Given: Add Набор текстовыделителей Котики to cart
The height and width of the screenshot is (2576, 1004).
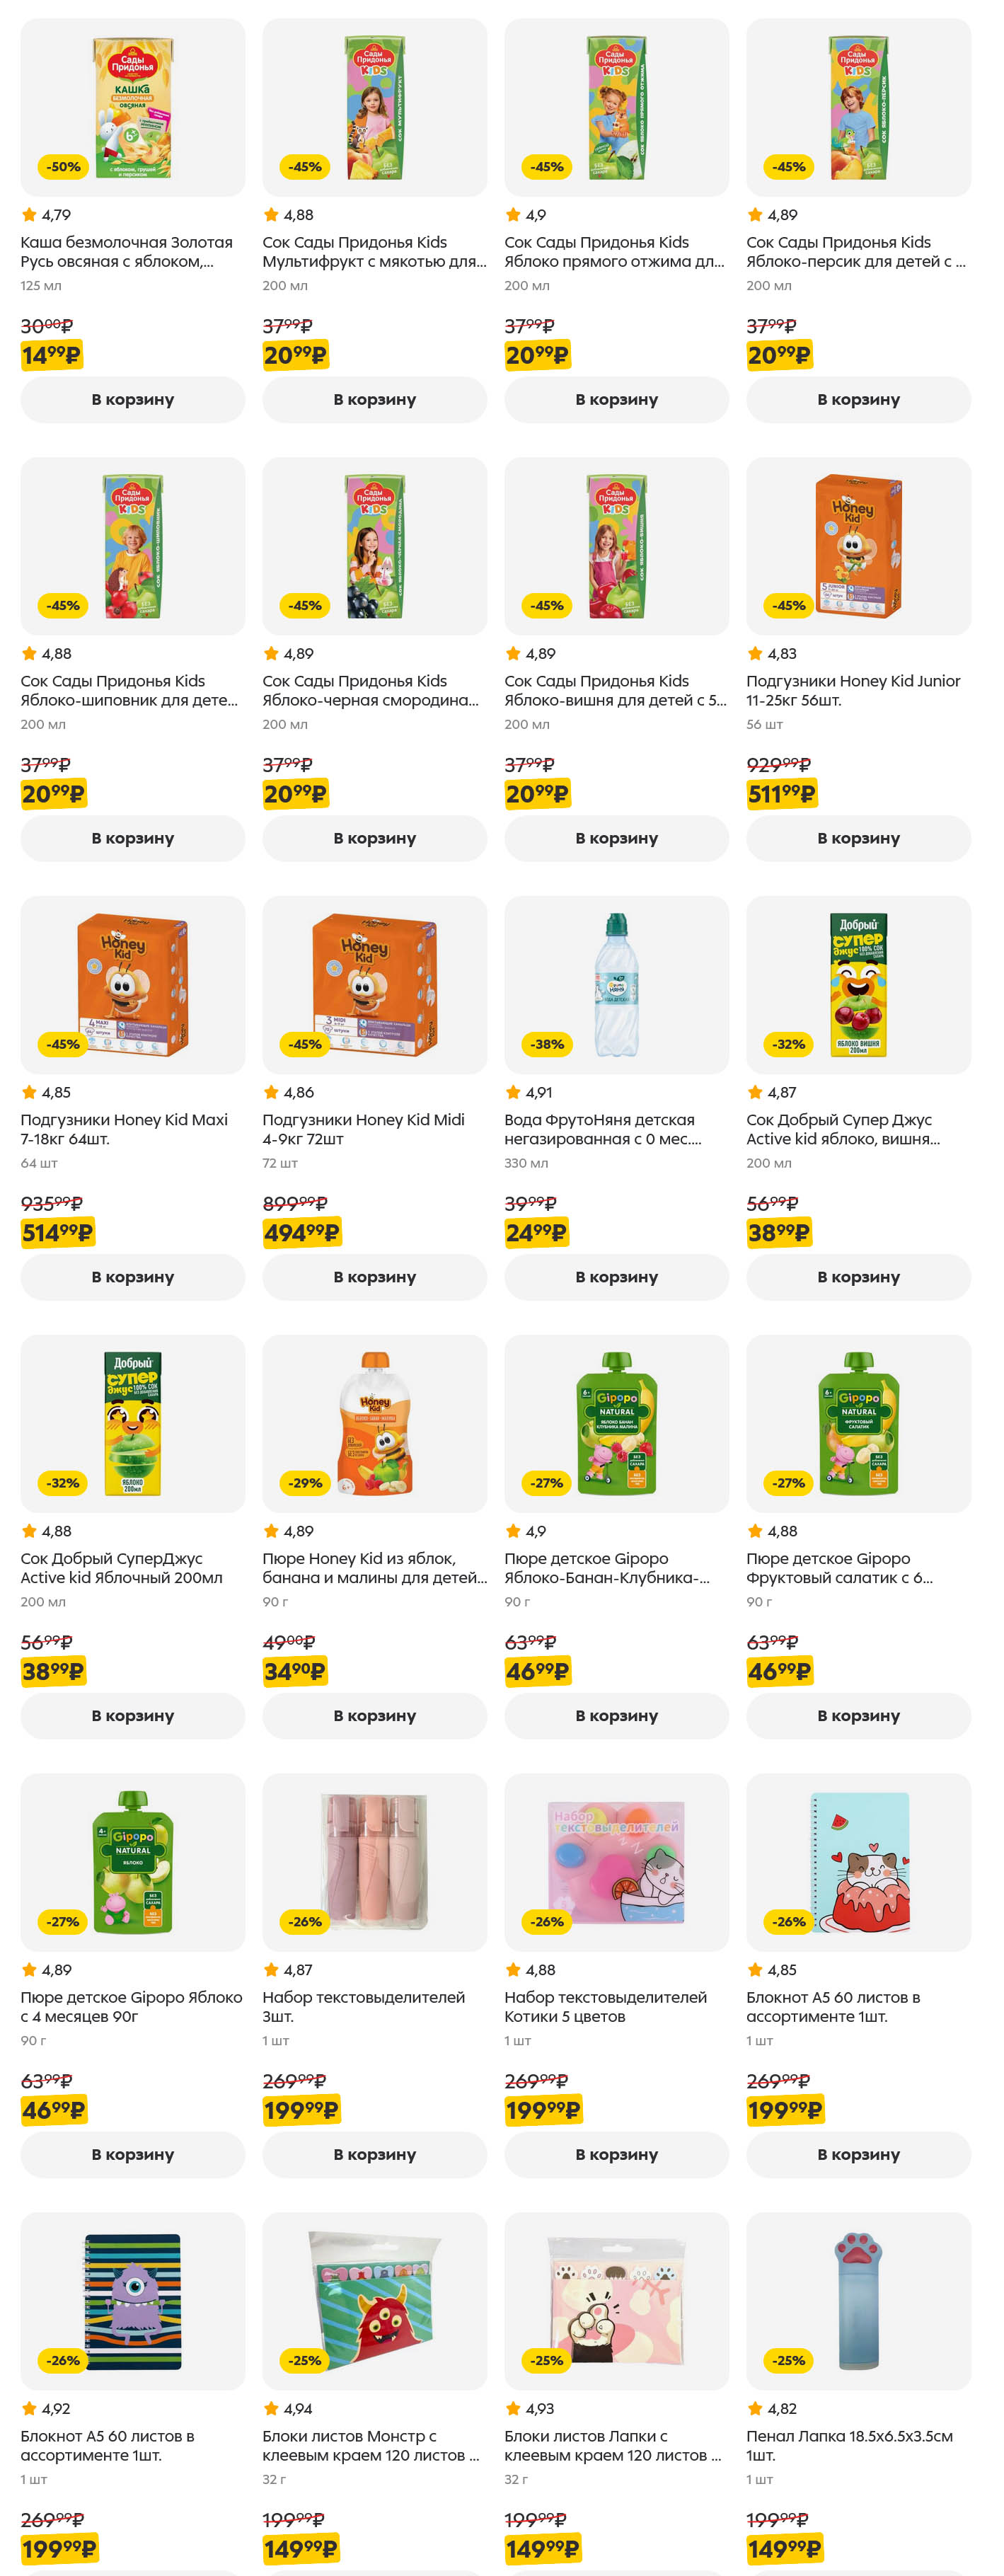Looking at the screenshot, I should (x=616, y=2154).
